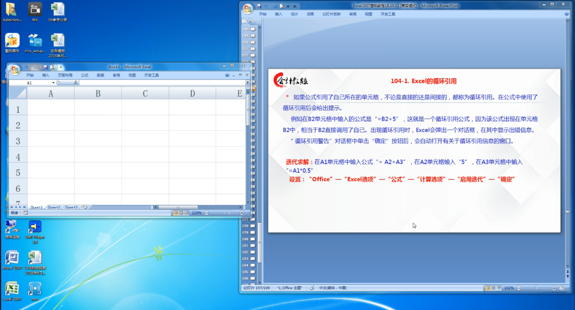Select column B header in Excel
This screenshot has width=575, height=310.
point(98,94)
